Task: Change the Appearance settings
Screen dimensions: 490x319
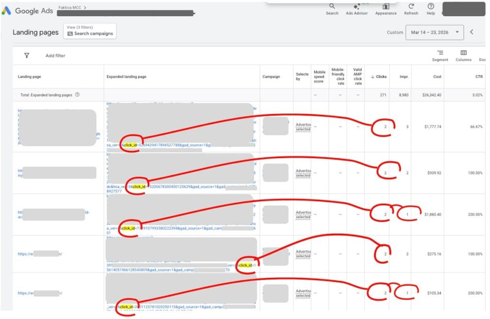Action: pyautogui.click(x=386, y=10)
